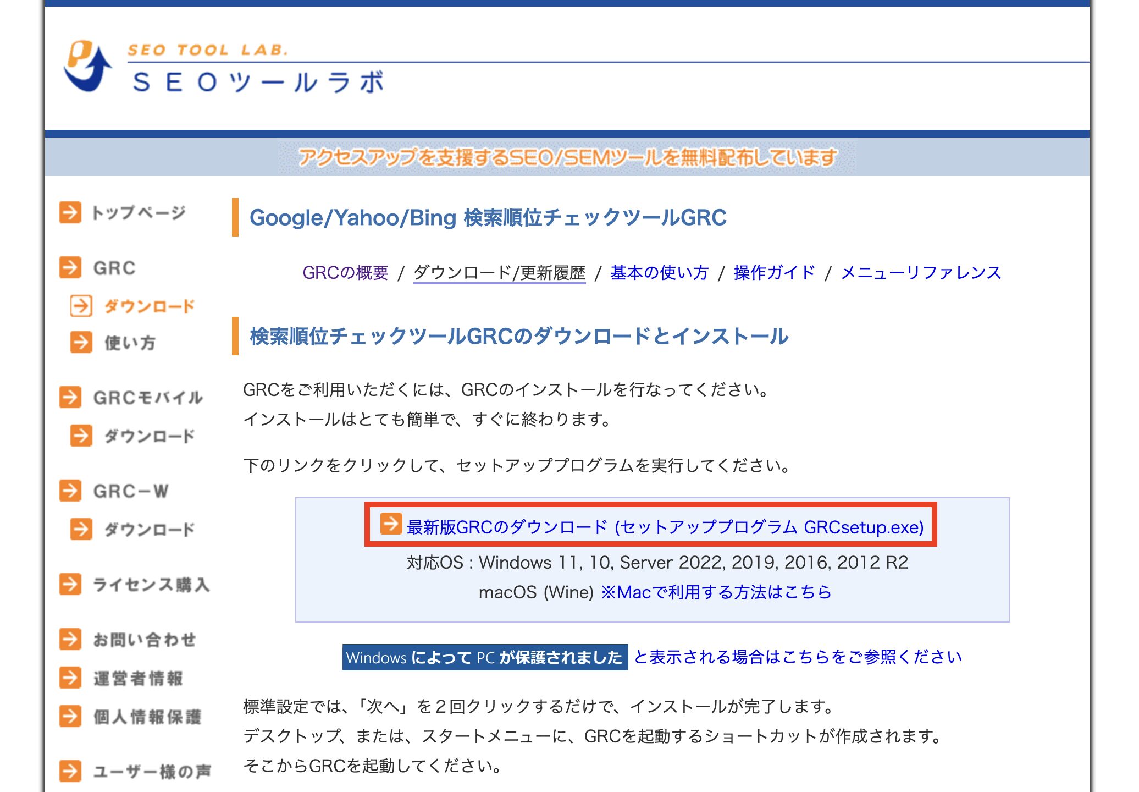Open the と表示される場合はこちらをご参照ください link

[798, 657]
